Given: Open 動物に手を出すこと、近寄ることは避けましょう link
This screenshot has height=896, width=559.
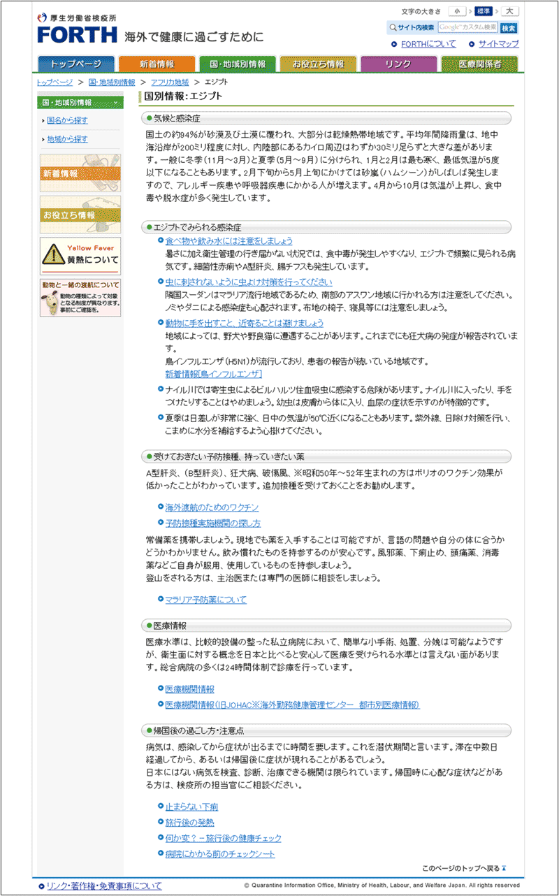Looking at the screenshot, I should point(244,323).
